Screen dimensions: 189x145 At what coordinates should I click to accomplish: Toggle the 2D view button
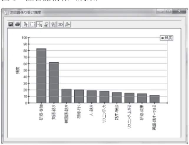60,24
